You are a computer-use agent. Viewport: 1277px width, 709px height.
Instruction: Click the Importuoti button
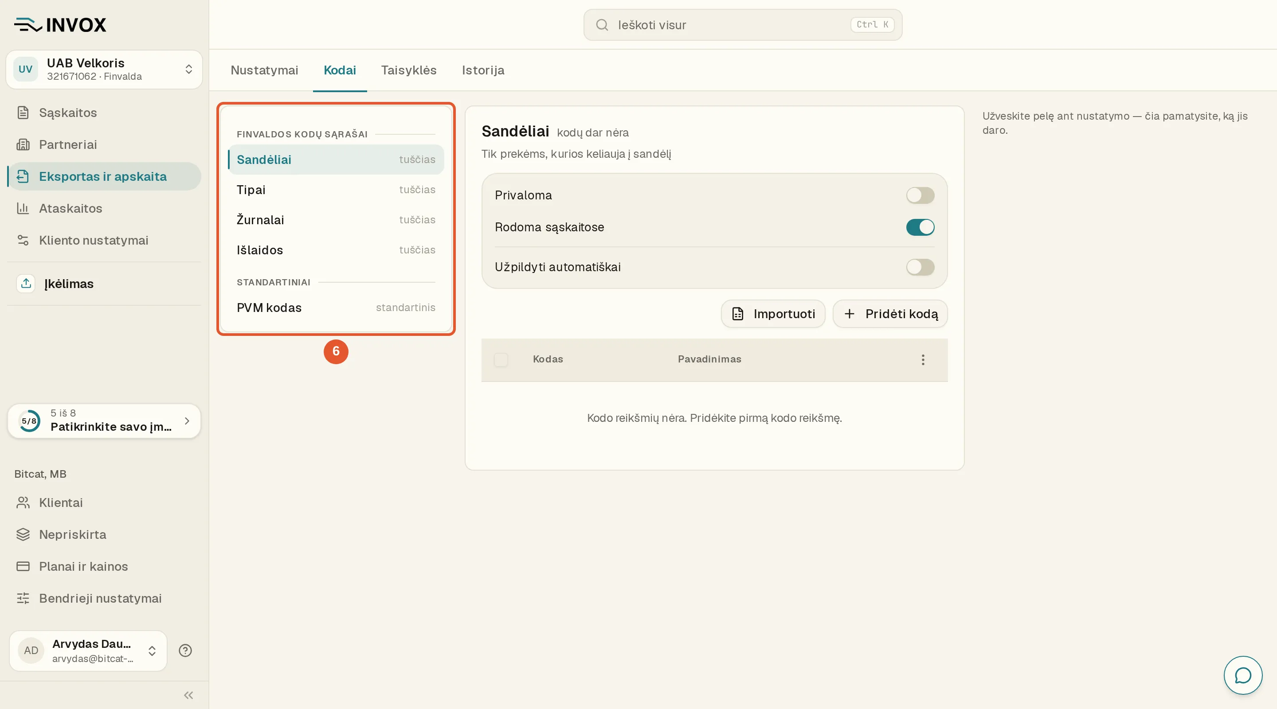[x=773, y=314]
